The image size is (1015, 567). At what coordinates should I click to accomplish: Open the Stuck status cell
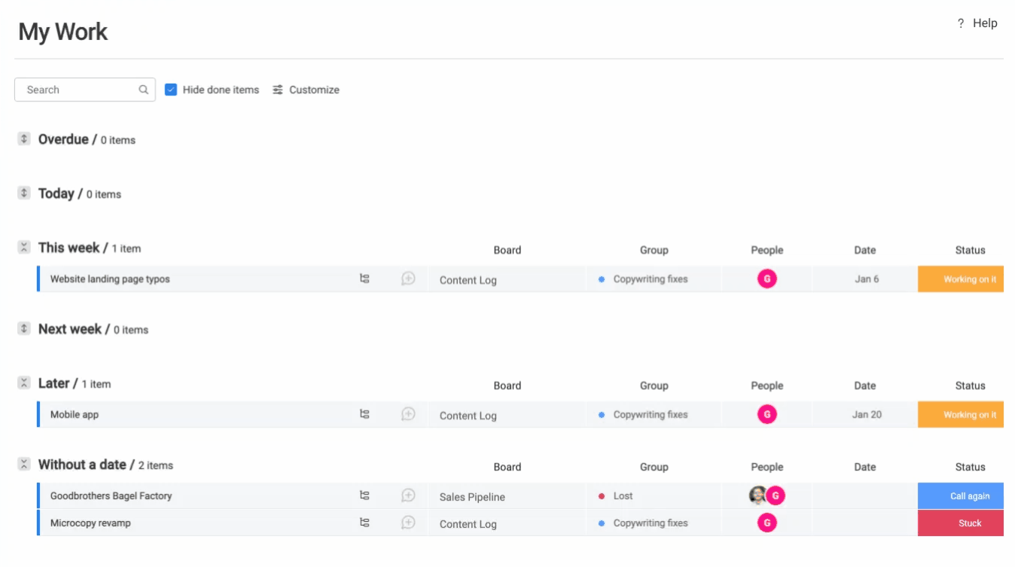[961, 523]
